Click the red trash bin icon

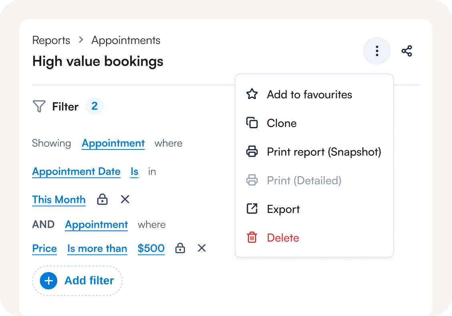(x=252, y=238)
